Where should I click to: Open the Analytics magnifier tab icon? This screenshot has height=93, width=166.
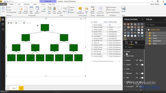tap(136, 42)
